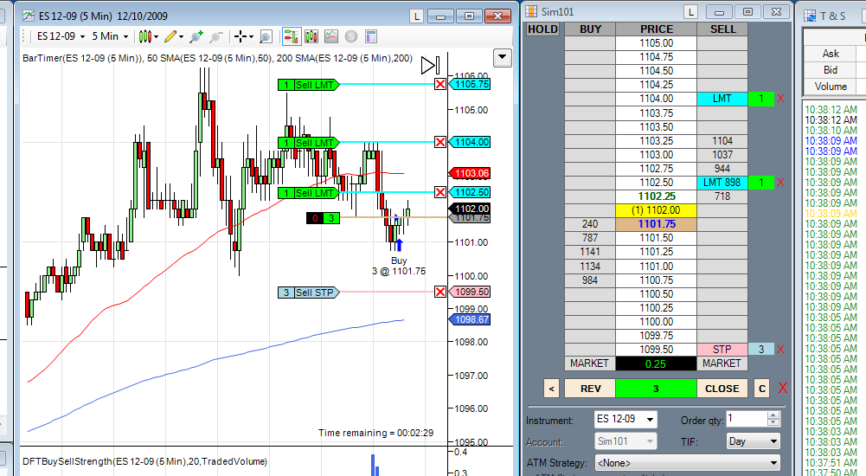Jump to latest bar arrow on chart
This screenshot has width=866, height=476.
tap(430, 65)
